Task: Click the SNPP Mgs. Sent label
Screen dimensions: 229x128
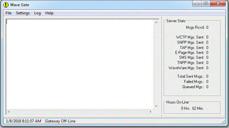Action: [x=191, y=42]
